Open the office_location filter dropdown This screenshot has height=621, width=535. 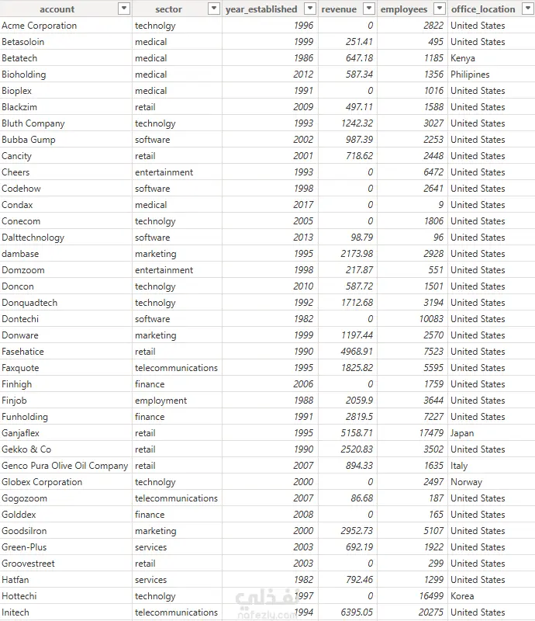pos(528,9)
